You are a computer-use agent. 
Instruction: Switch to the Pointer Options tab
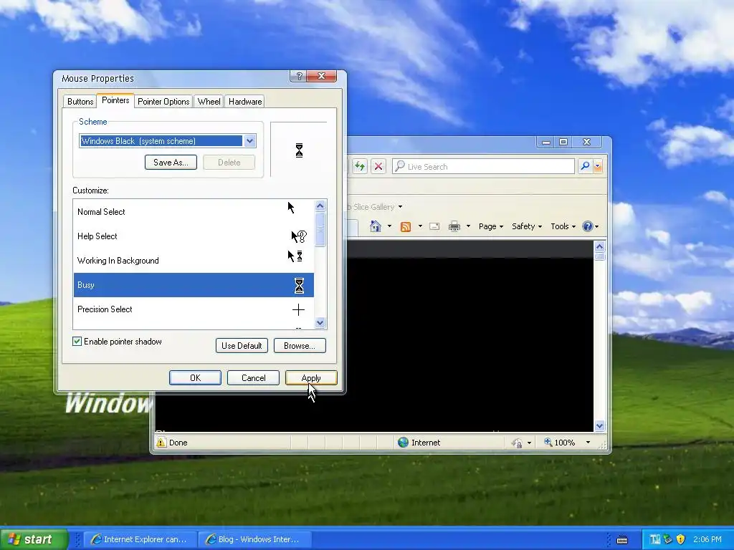click(163, 102)
